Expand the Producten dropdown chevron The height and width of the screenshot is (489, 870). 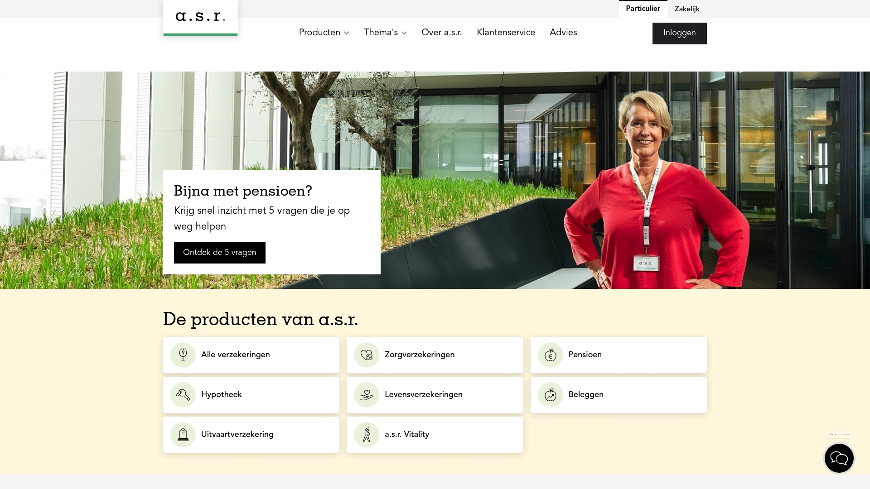pos(347,33)
